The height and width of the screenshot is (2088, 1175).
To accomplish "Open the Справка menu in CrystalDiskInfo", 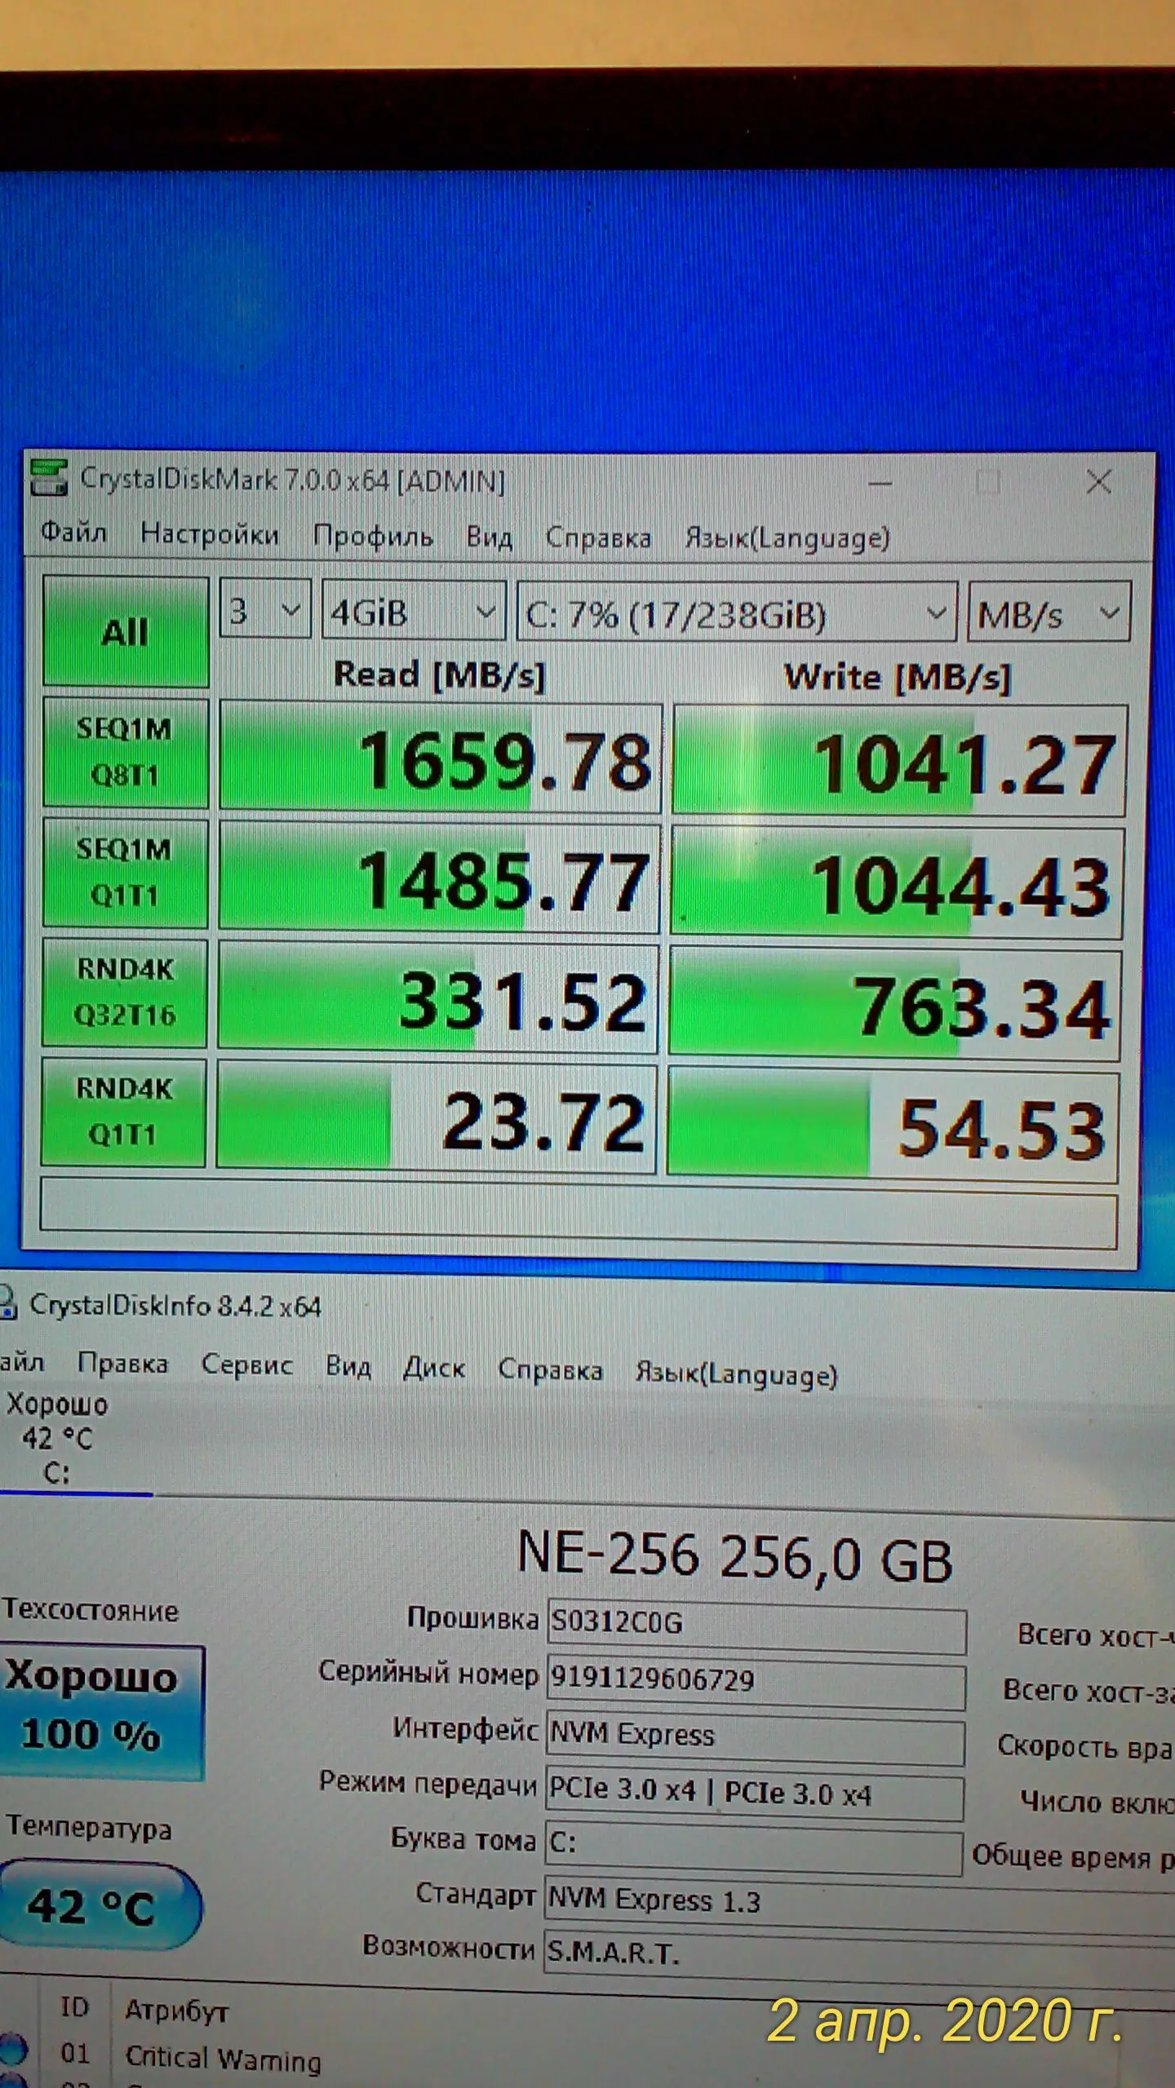I will pyautogui.click(x=551, y=1370).
